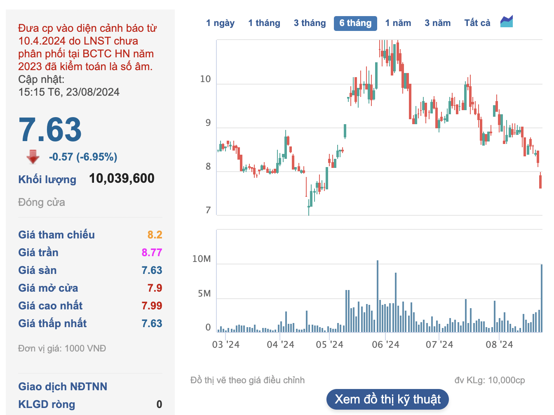This screenshot has width=554, height=415.
Task: Click the update time '15:15 T6, 23/08/2024'
Action: pos(69,92)
